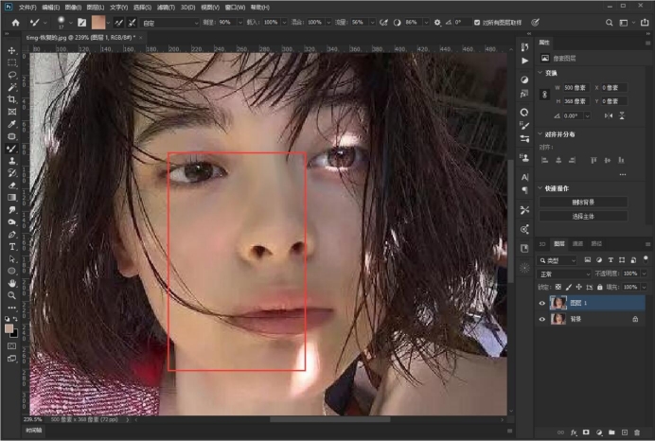Select the Horizontal Type tool

click(11, 247)
